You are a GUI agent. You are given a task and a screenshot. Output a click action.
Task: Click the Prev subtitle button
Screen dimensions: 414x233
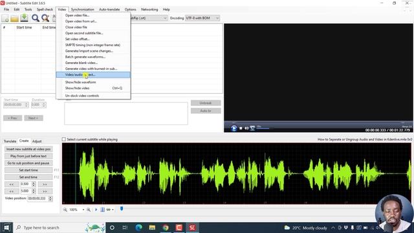click(13, 118)
